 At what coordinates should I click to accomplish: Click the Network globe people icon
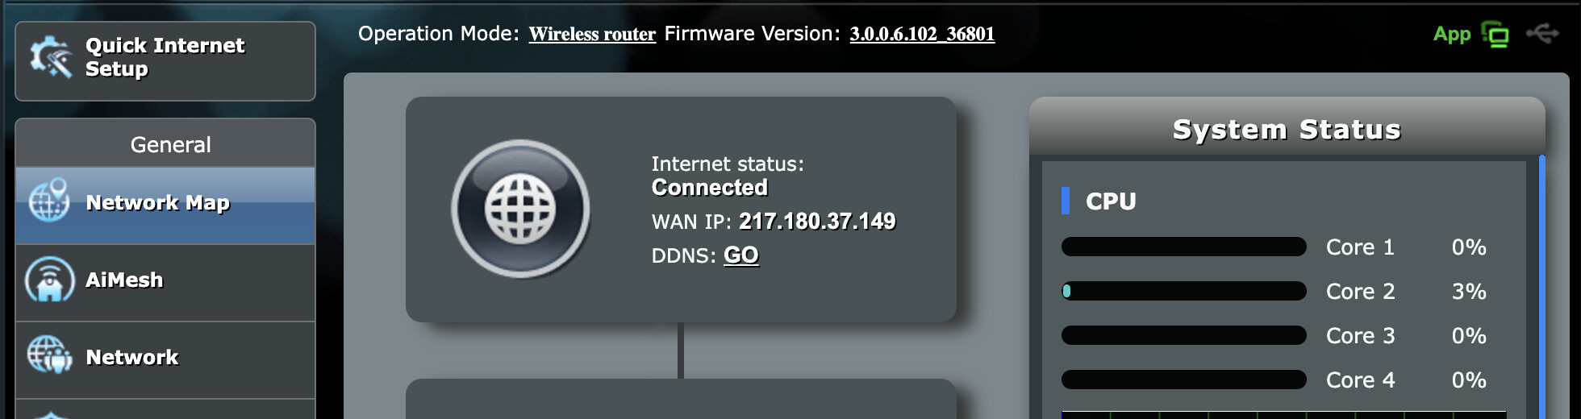click(49, 355)
